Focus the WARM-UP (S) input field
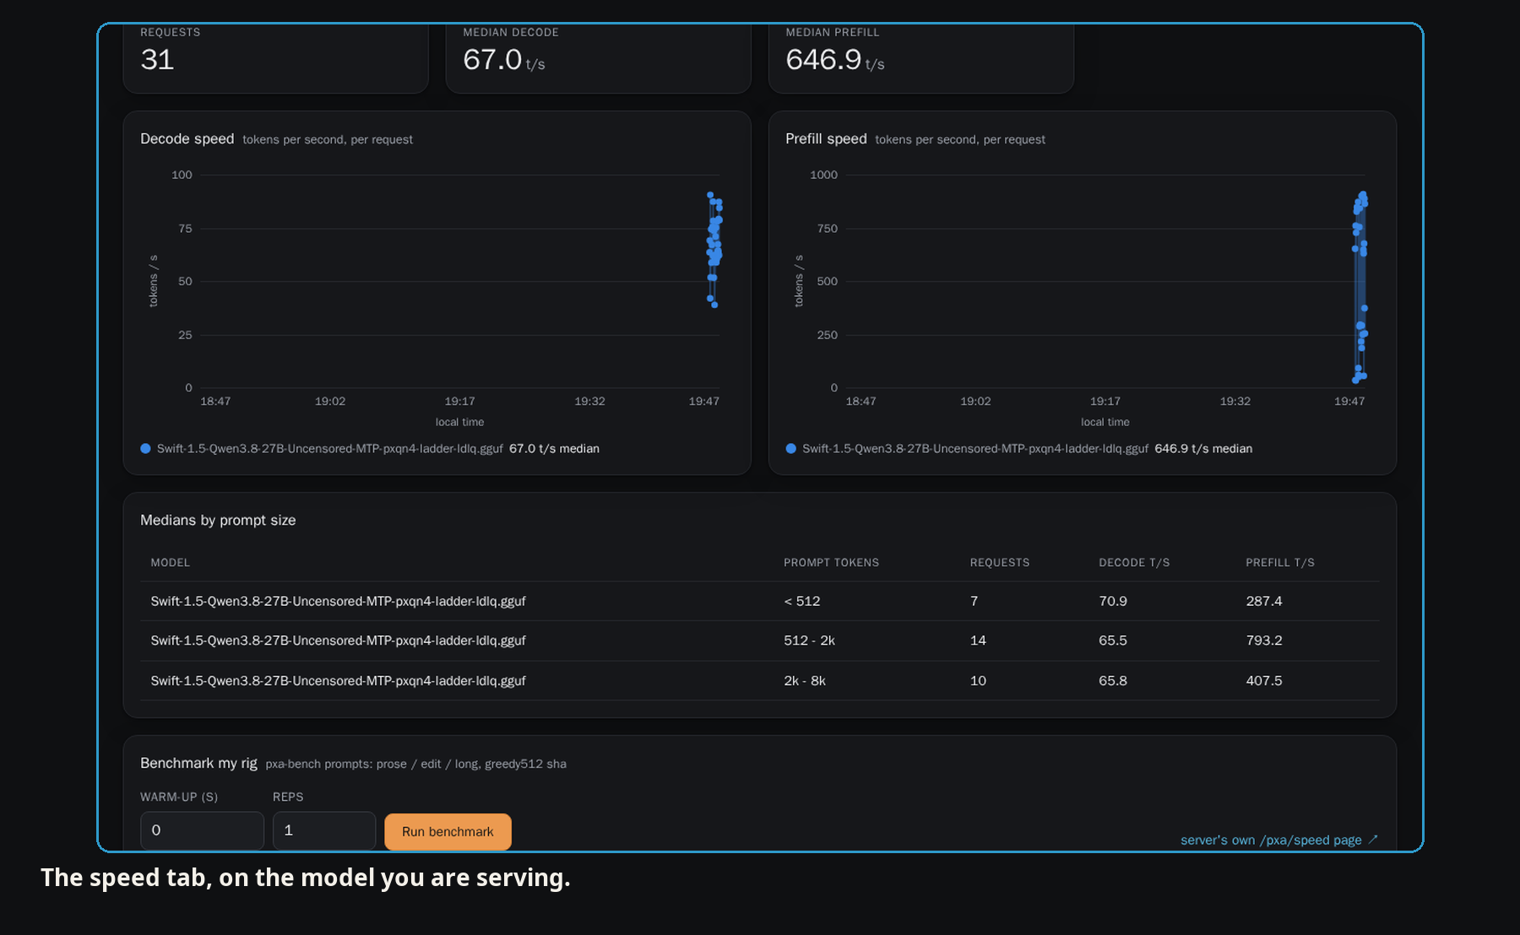Viewport: 1520px width, 935px height. [202, 830]
